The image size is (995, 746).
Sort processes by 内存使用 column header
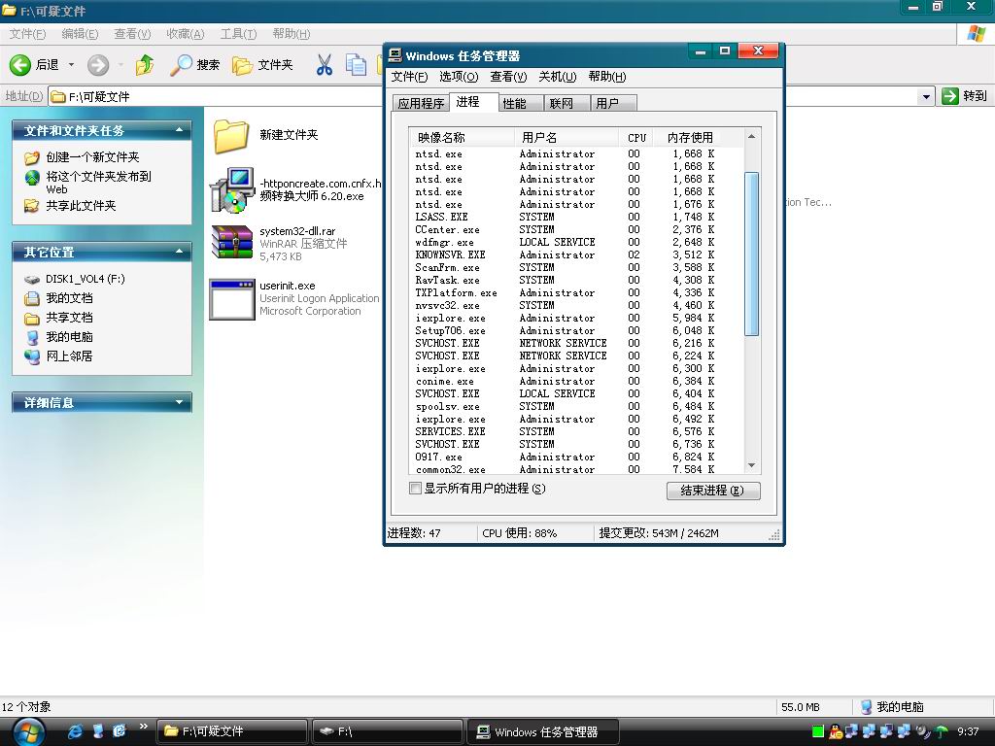(x=690, y=138)
